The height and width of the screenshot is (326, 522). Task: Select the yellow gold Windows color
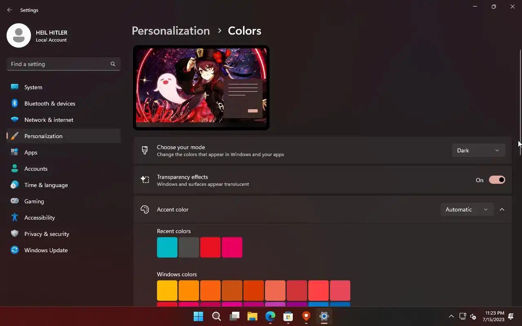point(167,291)
